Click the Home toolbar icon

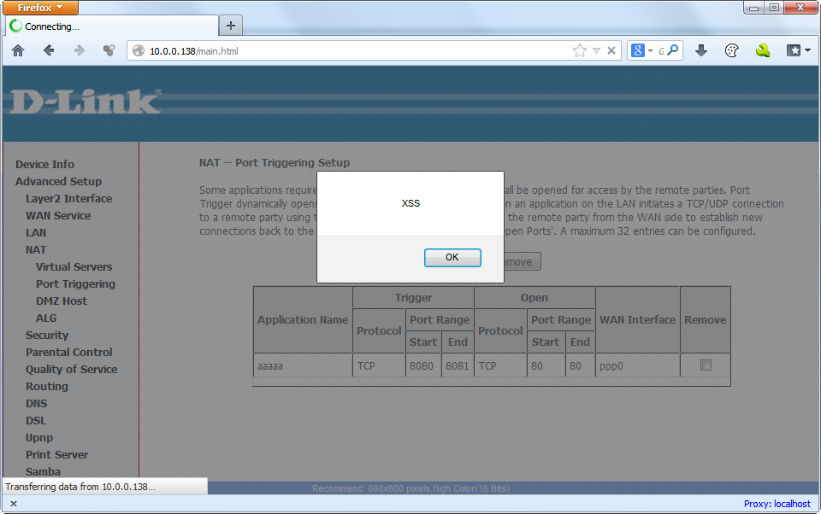click(x=18, y=51)
